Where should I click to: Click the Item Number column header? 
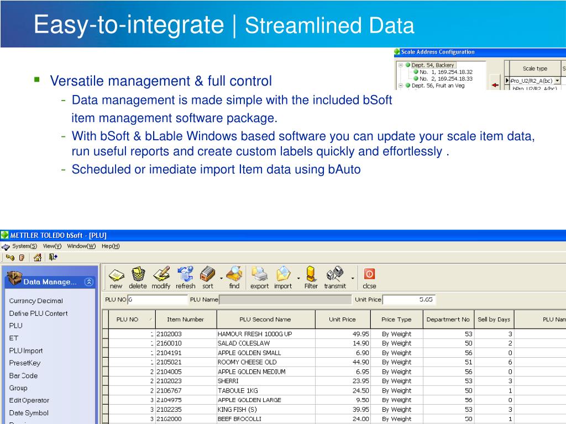pos(186,320)
